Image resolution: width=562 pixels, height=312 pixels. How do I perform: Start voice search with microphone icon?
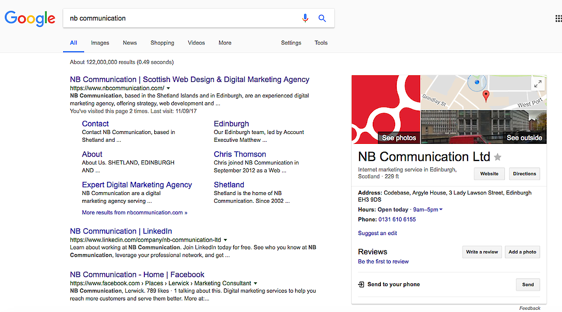click(305, 18)
